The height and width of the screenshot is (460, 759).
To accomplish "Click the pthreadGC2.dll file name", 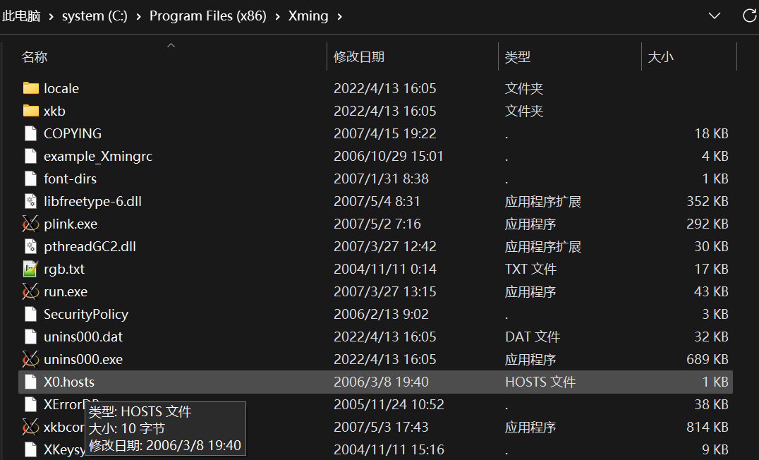I will tap(90, 246).
